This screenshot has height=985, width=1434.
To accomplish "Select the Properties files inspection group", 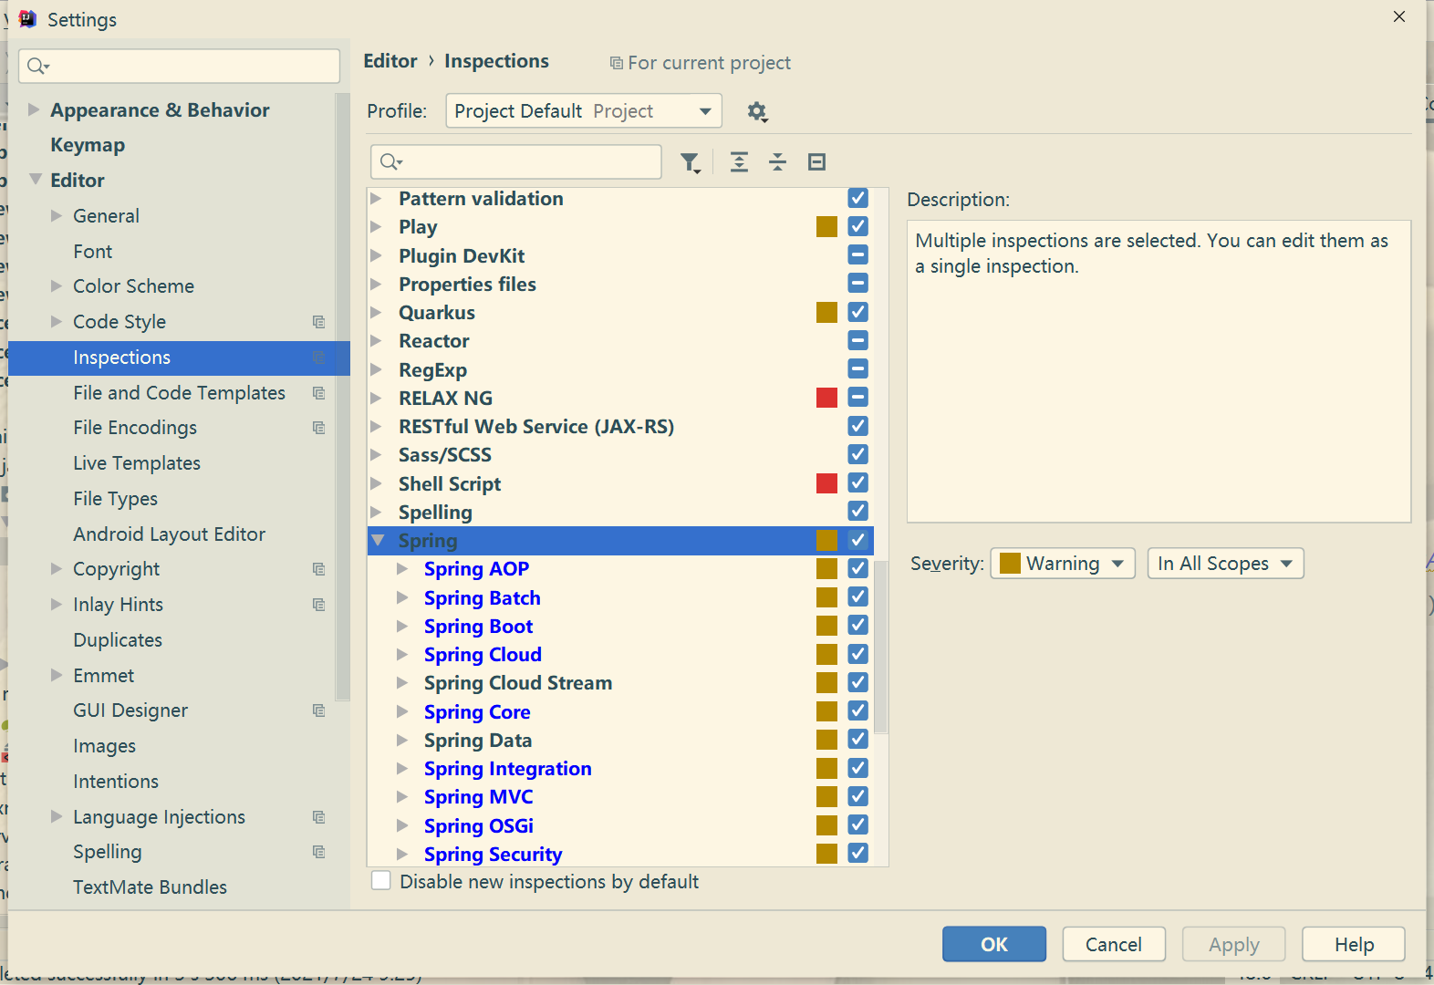I will tap(620, 284).
